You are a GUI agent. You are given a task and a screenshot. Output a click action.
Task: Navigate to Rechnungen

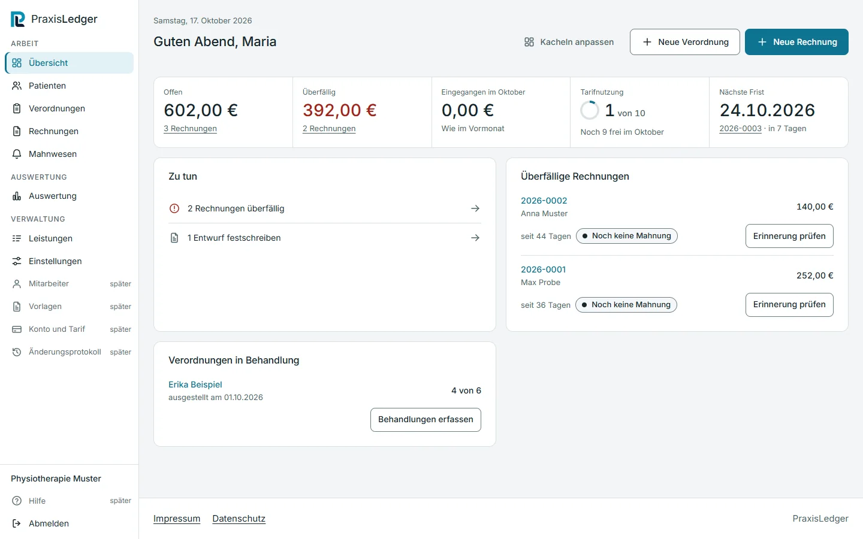70,131
